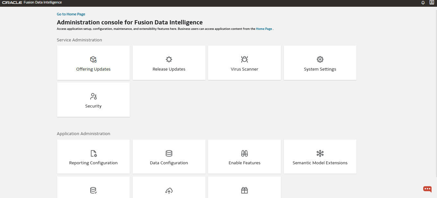
Task: Open Enable Features label
Action: tap(244, 163)
